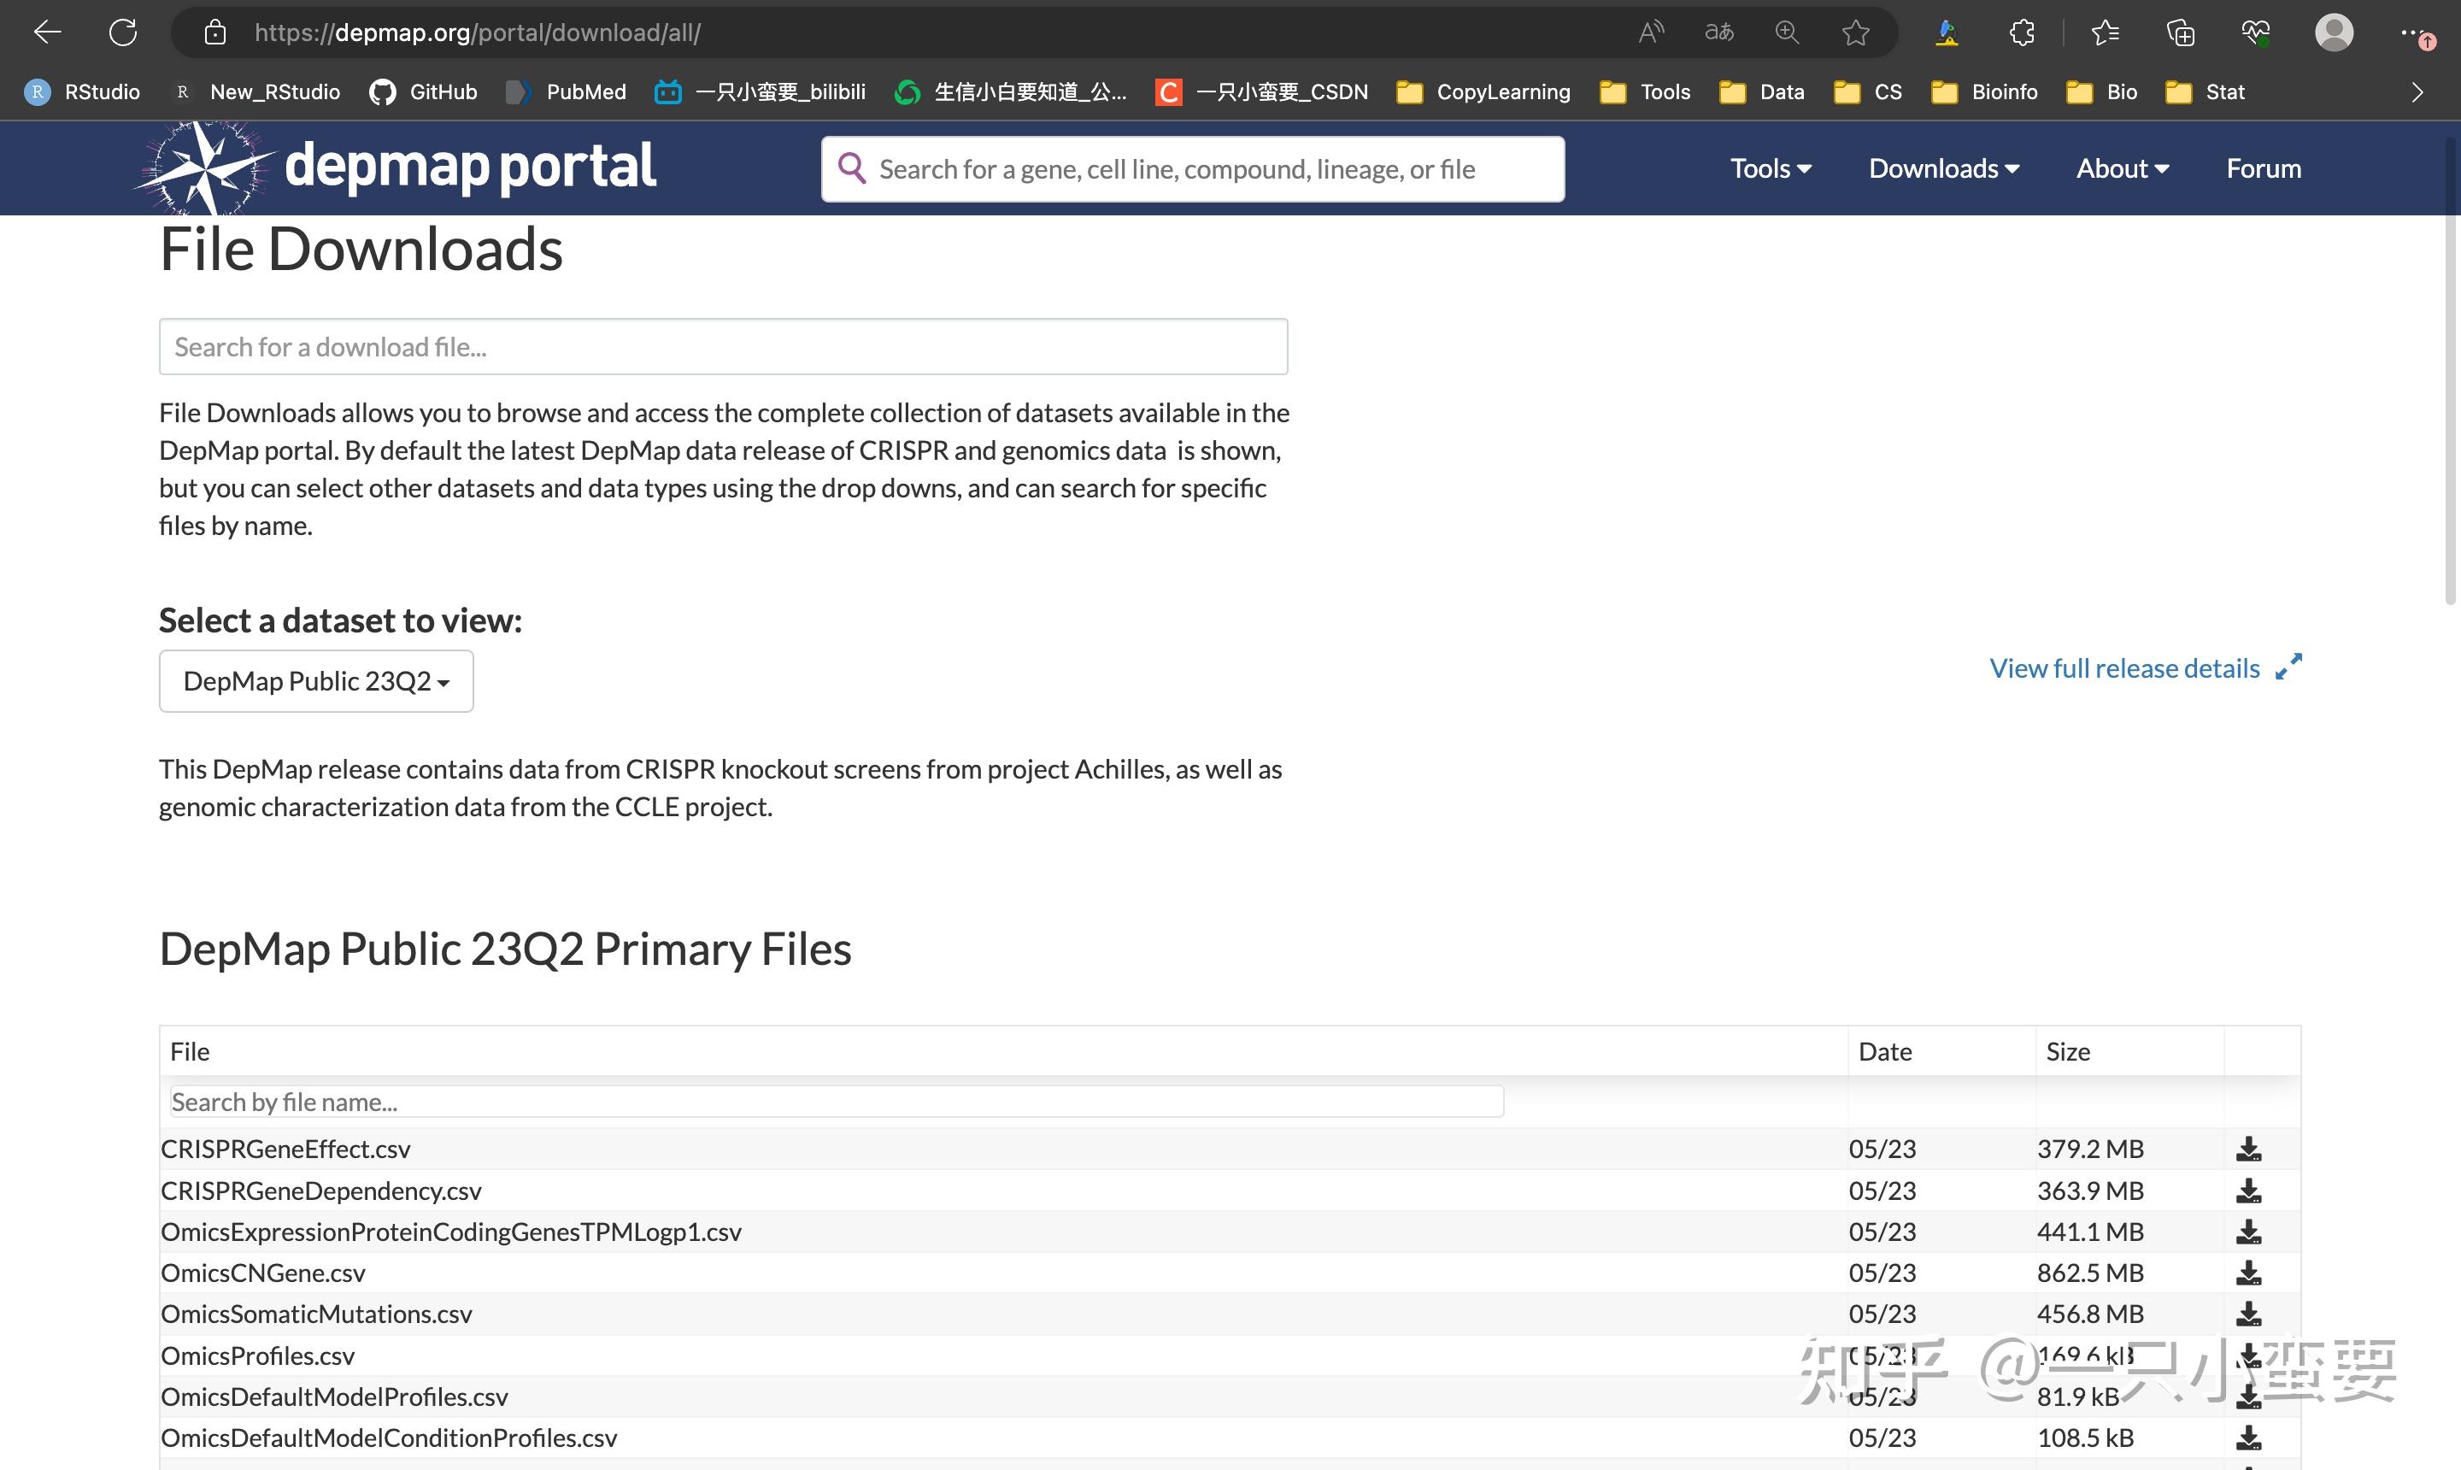
Task: Download the OmicsSomaticMutations.csv file
Action: 2248,1314
